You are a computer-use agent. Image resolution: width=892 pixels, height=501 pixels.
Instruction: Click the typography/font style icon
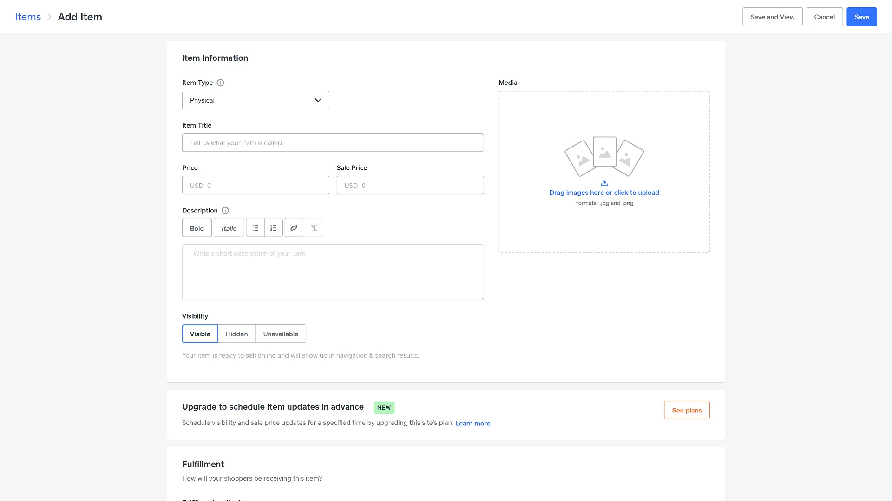(314, 228)
